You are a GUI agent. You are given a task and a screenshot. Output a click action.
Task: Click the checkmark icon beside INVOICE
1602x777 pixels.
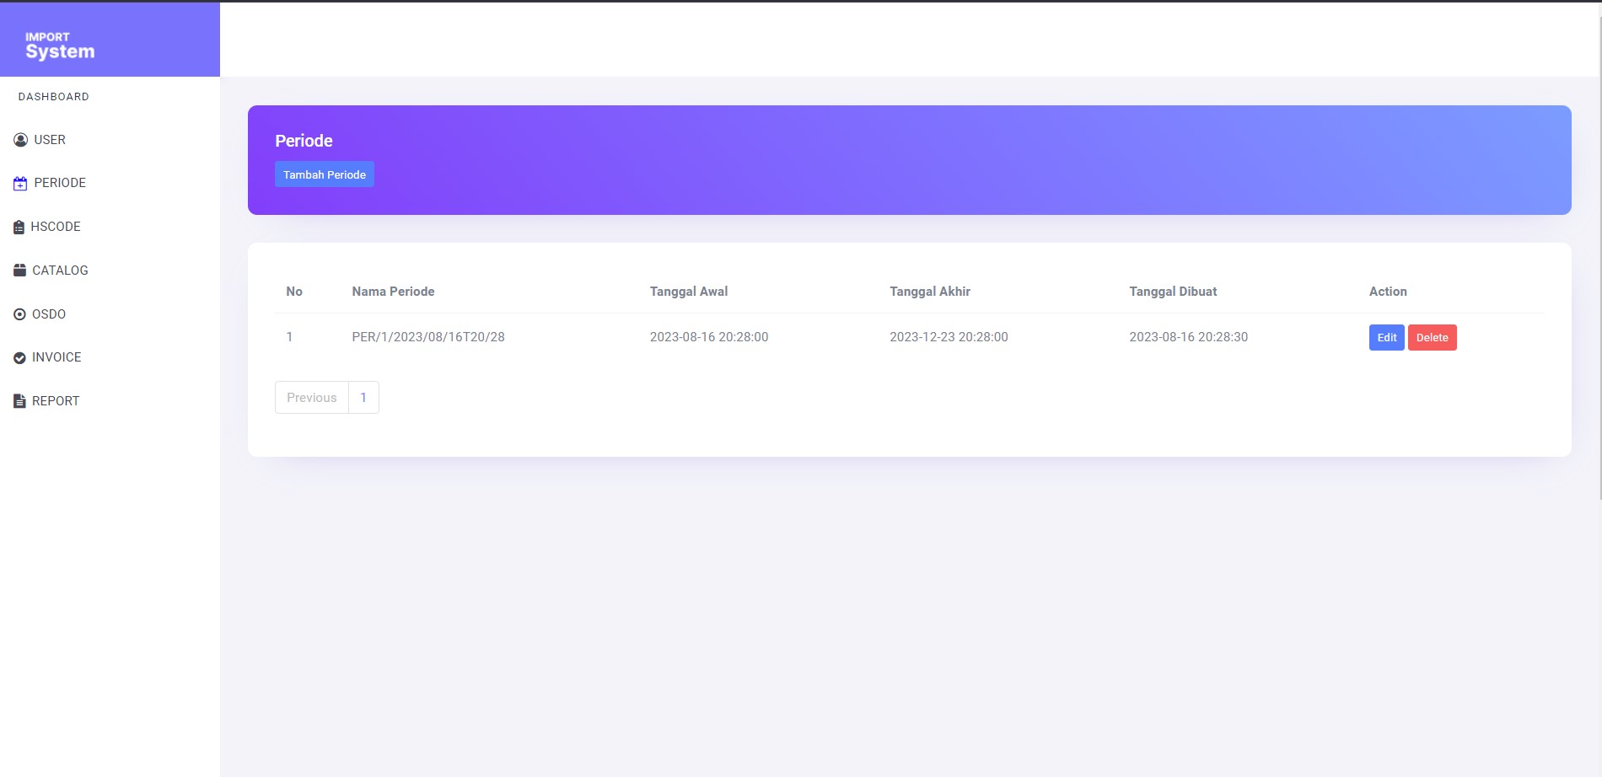[x=20, y=358]
